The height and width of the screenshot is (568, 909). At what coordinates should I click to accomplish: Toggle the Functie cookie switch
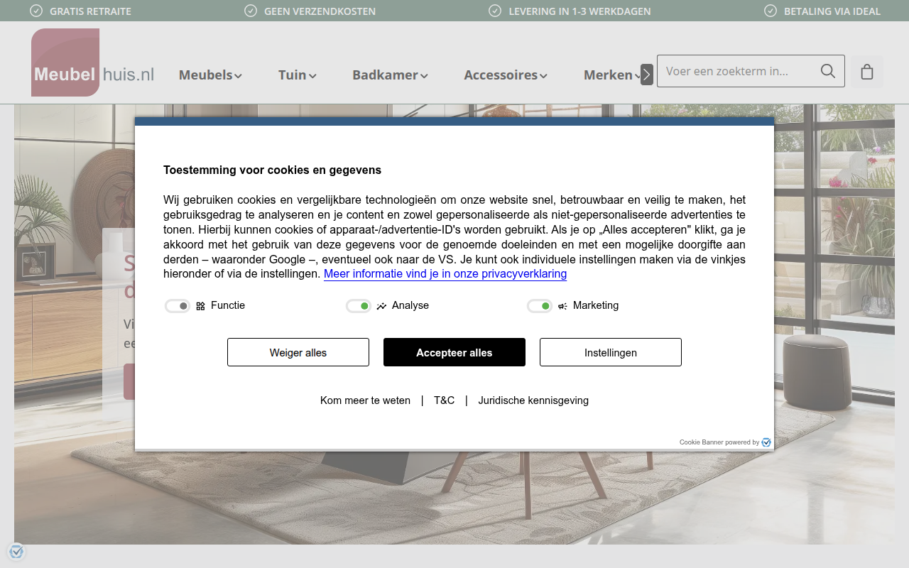[x=178, y=306]
